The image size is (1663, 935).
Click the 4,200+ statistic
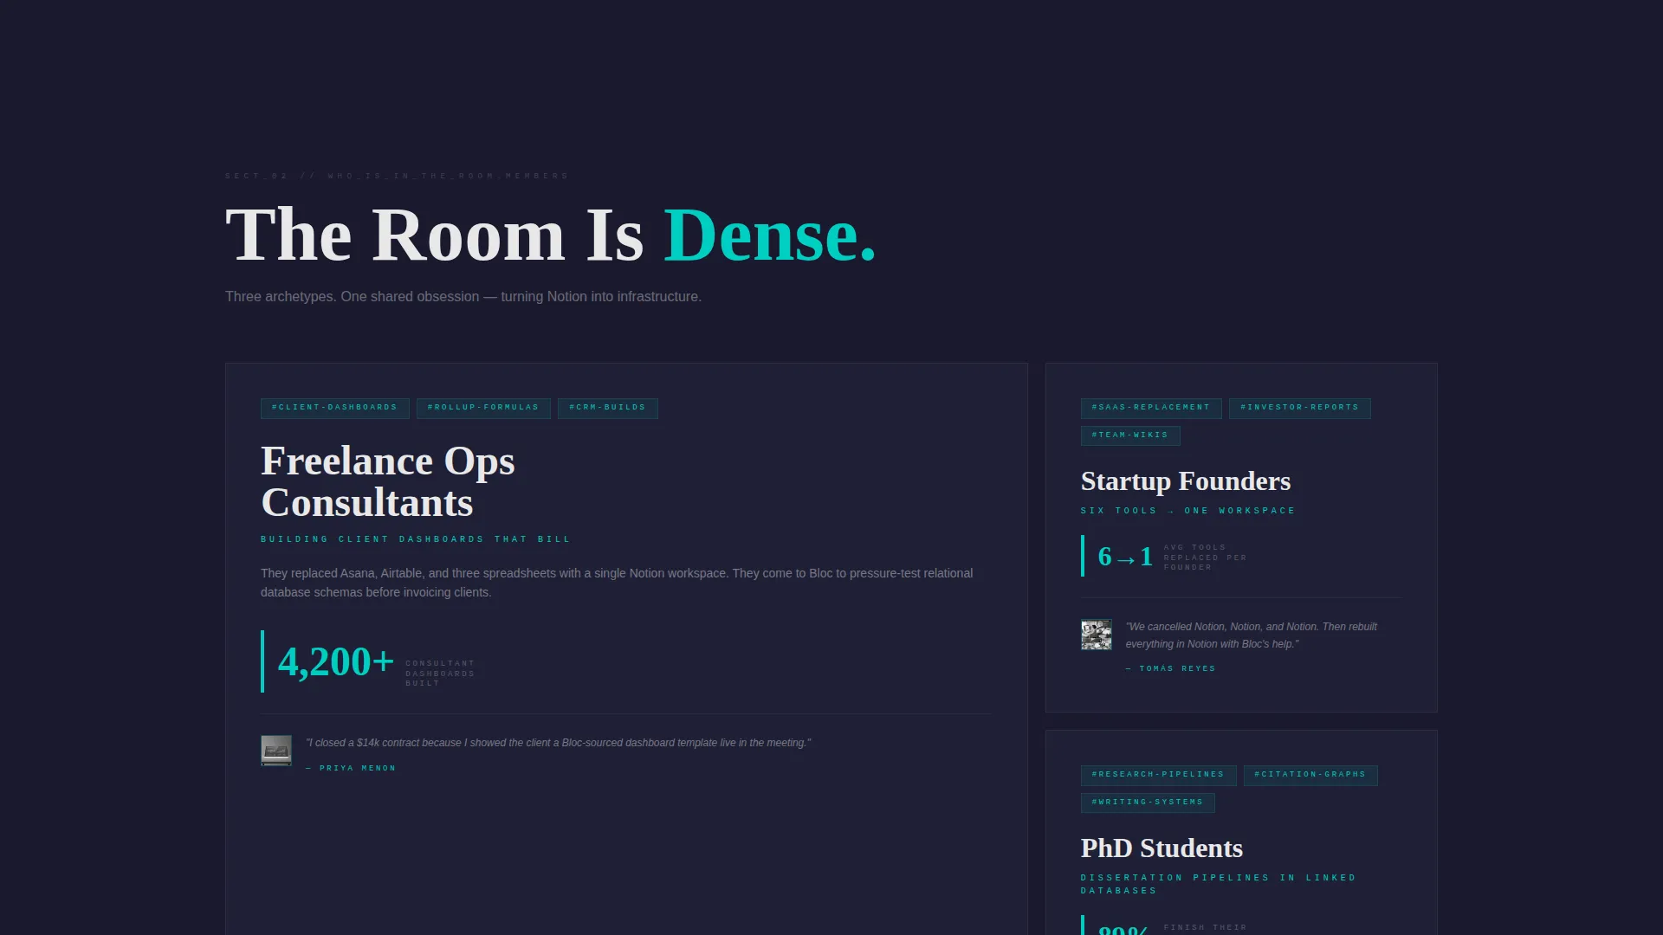tap(336, 662)
